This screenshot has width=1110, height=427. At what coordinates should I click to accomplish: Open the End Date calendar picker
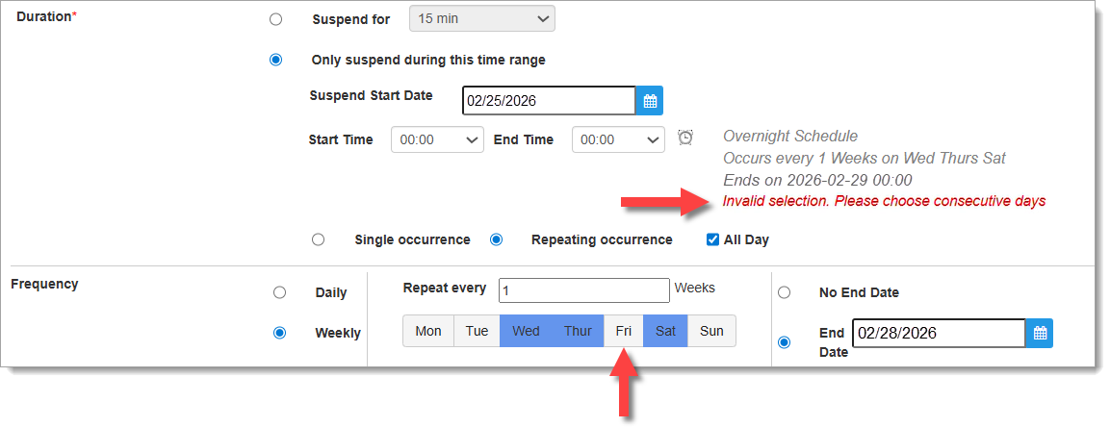tap(1040, 334)
